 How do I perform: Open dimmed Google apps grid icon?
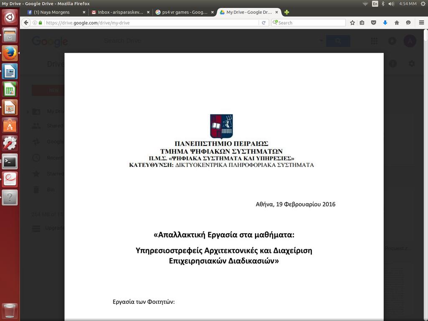[x=374, y=41]
